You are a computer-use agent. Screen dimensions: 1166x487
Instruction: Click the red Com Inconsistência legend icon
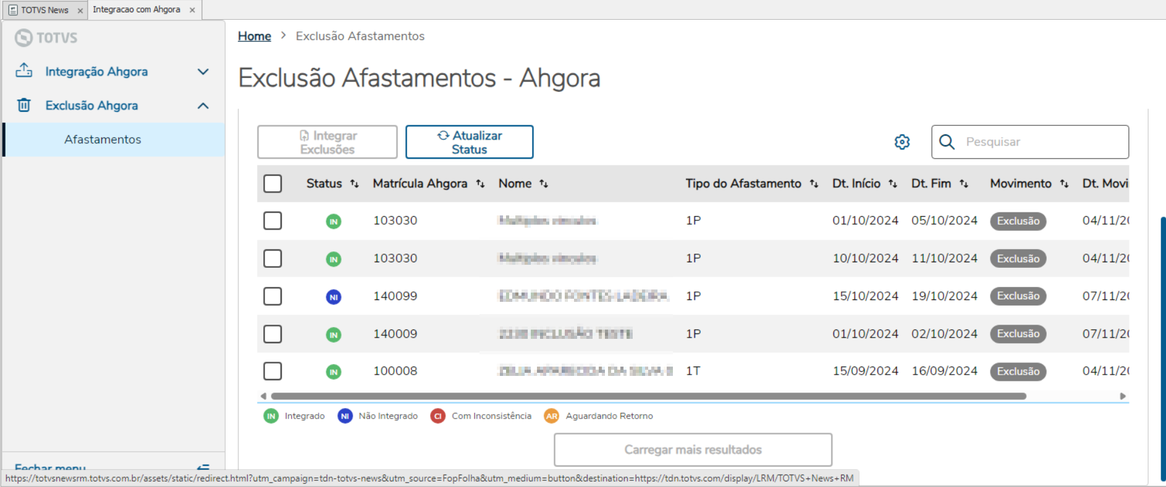coord(438,416)
